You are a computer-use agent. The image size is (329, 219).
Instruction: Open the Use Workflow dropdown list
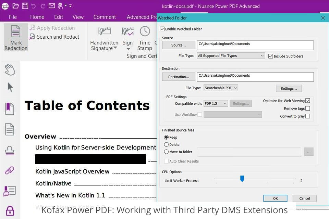[233, 114]
